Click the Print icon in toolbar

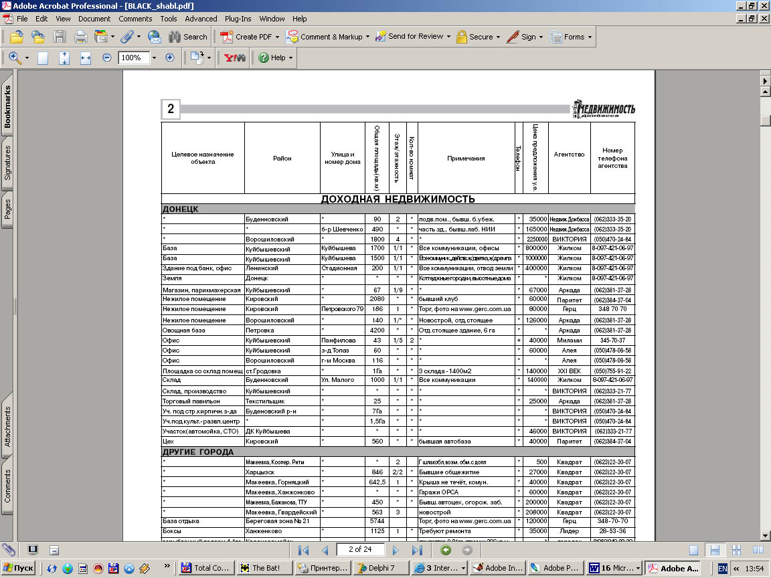tap(80, 37)
